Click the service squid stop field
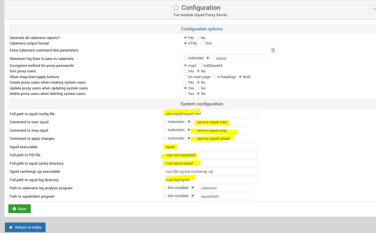 click(221, 130)
